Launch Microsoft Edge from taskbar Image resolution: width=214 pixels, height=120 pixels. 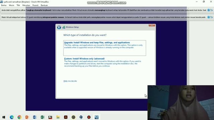coord(12,117)
